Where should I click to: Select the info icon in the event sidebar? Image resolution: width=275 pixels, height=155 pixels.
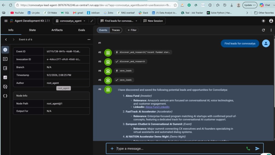click(x=5, y=50)
